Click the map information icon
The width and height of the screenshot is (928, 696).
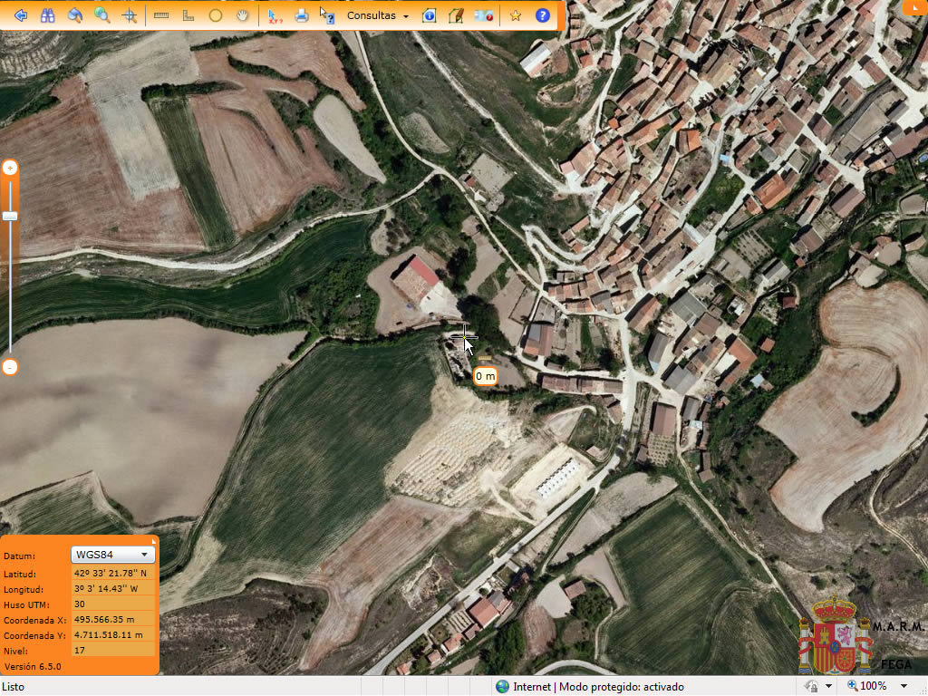(x=430, y=15)
